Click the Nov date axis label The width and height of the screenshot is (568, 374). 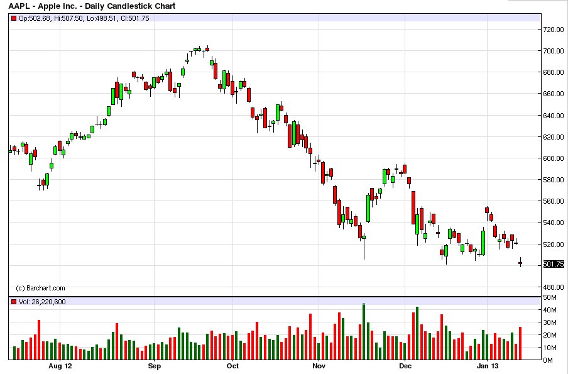319,366
